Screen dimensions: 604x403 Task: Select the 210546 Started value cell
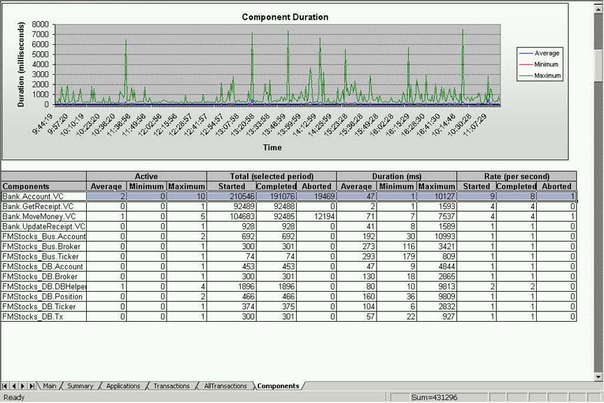[232, 197]
